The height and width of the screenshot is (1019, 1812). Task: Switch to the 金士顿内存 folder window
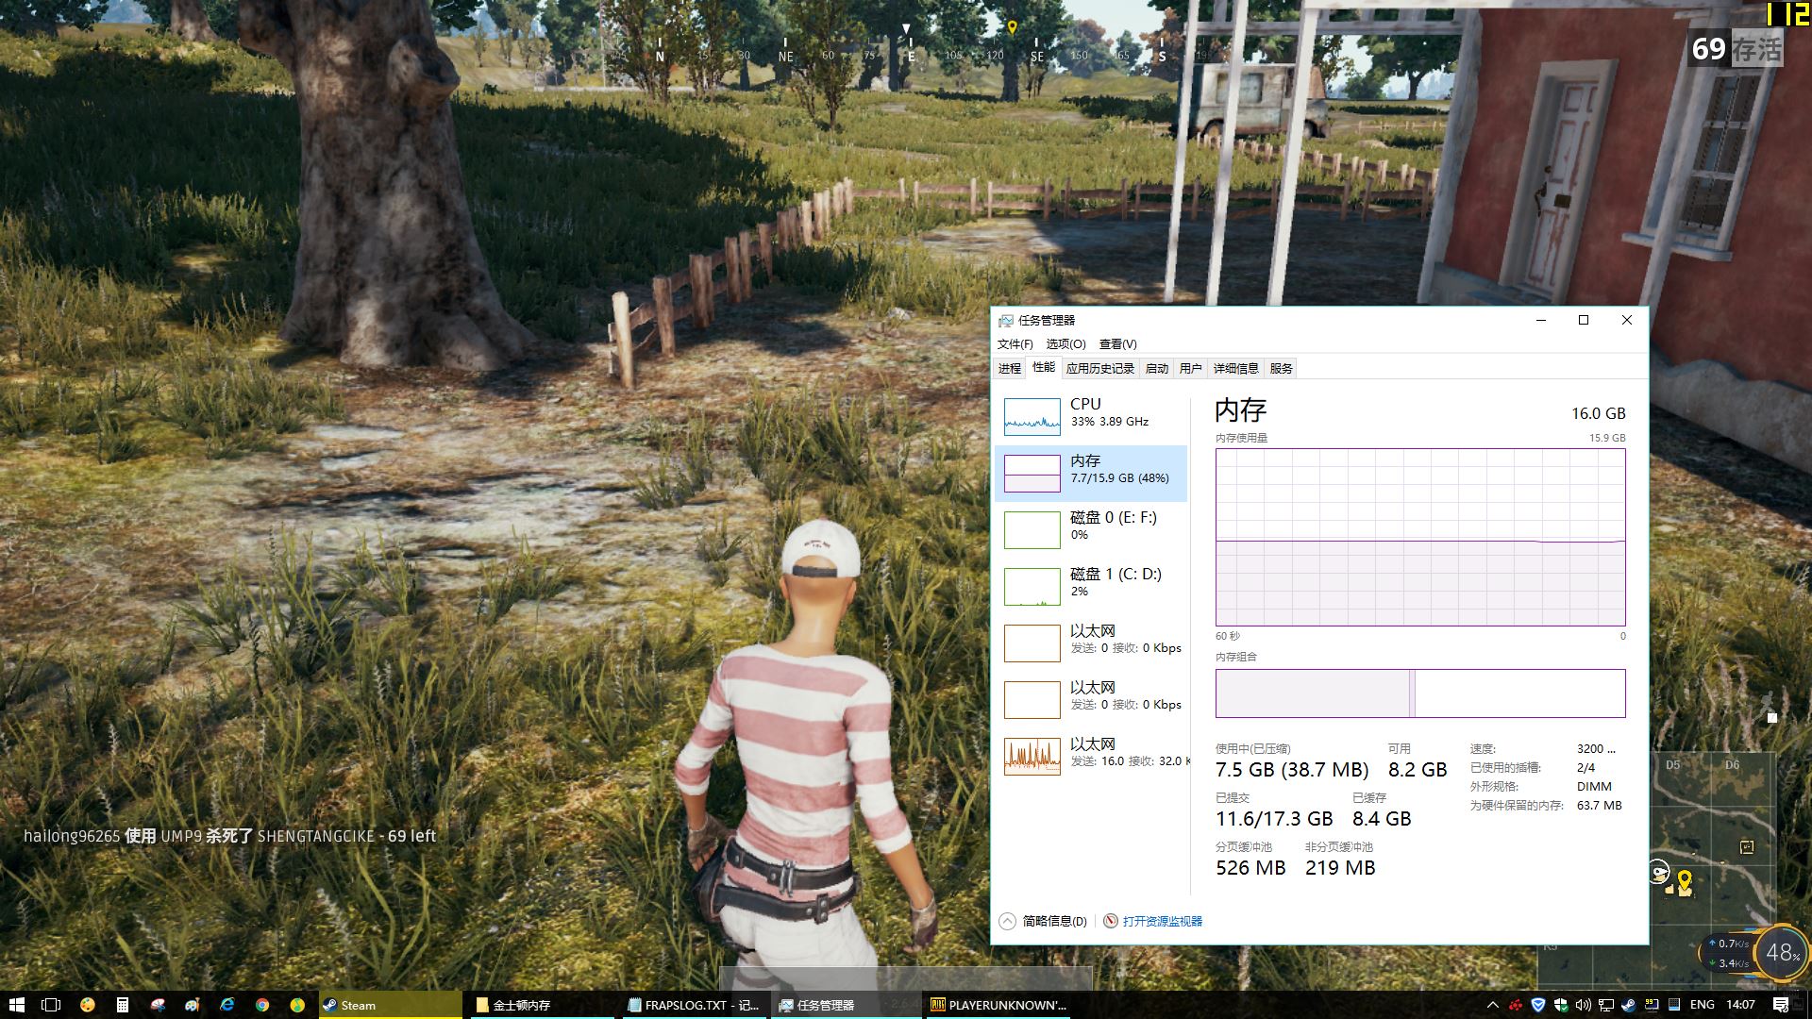[x=543, y=1005]
